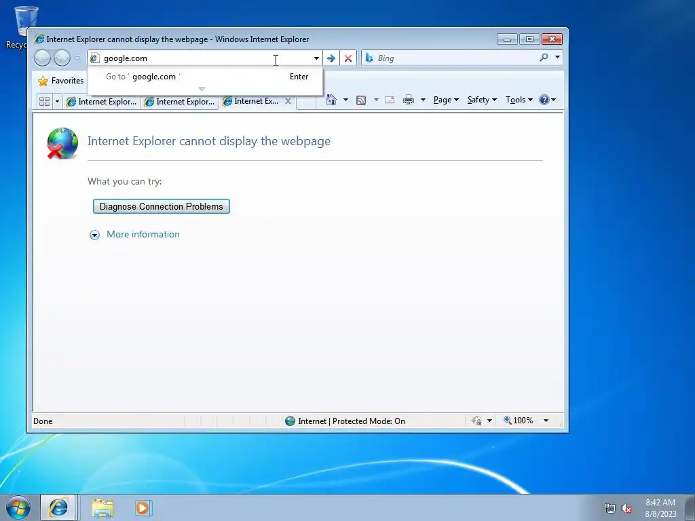Click the Forward navigation button
The width and height of the screenshot is (695, 521).
click(x=62, y=58)
